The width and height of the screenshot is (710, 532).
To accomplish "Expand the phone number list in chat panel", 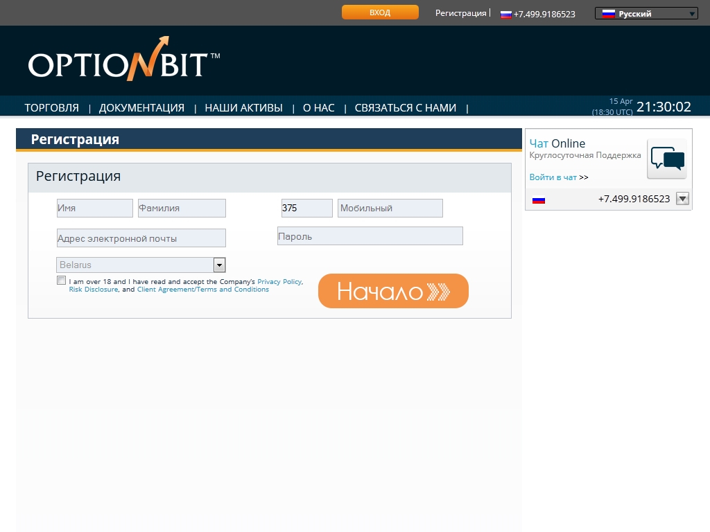I will point(682,199).
